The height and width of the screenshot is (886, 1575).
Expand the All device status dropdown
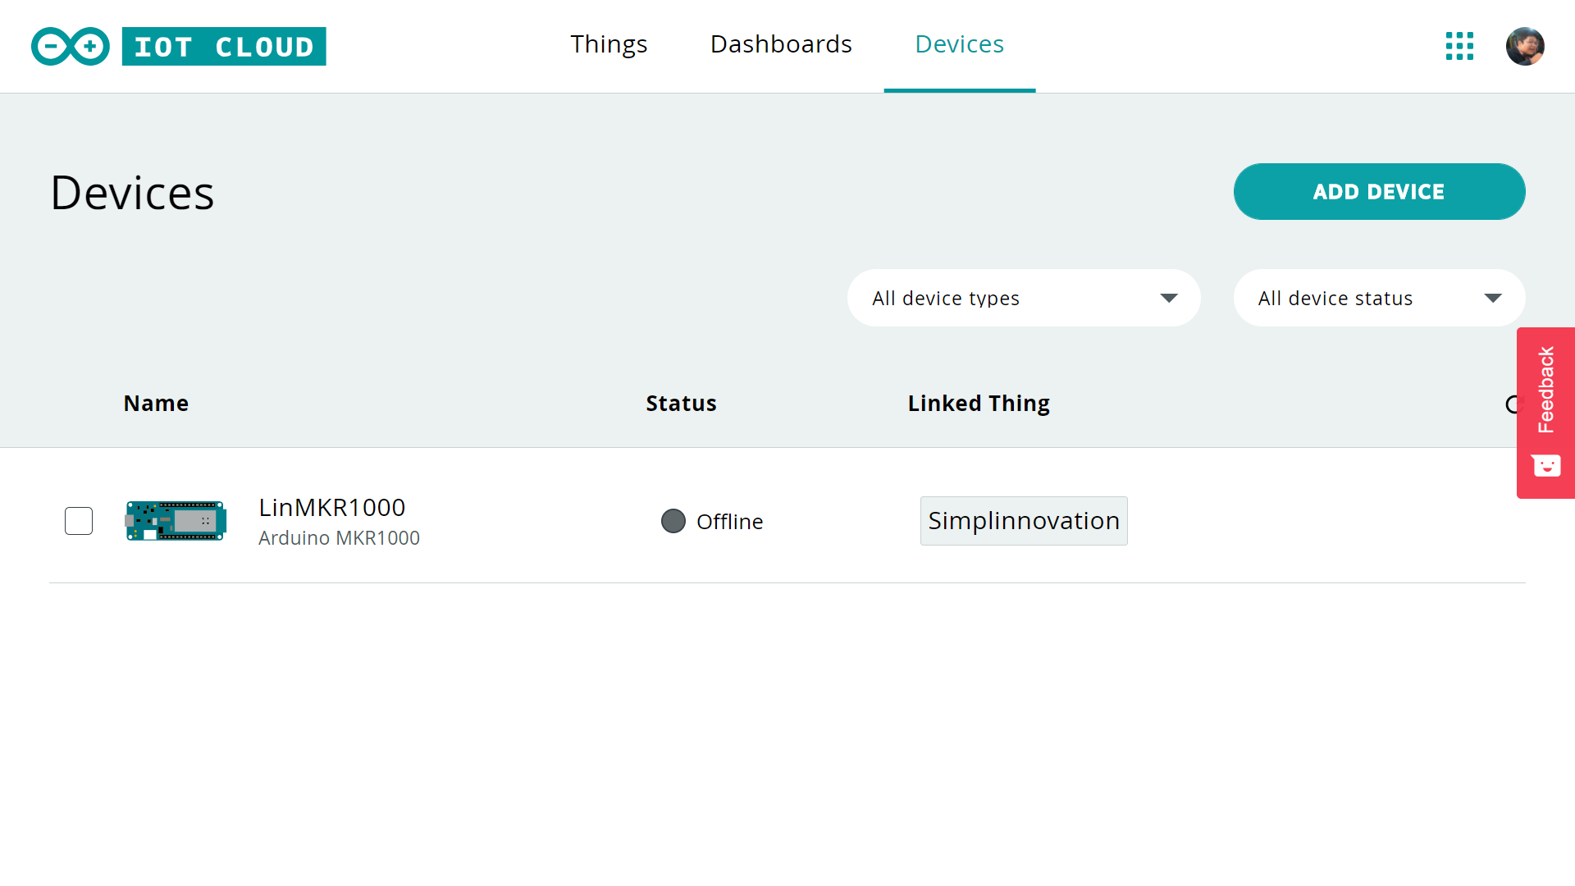pyautogui.click(x=1378, y=298)
